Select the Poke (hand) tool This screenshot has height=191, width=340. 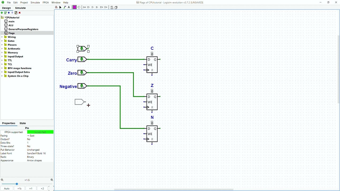56,7
